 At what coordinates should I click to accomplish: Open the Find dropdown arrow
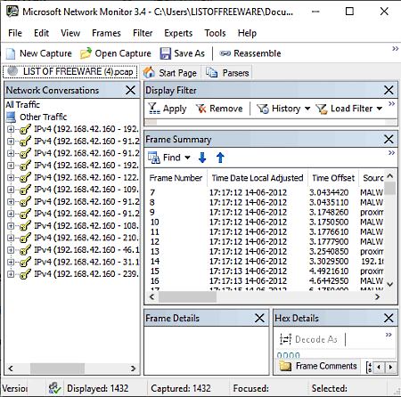point(187,158)
